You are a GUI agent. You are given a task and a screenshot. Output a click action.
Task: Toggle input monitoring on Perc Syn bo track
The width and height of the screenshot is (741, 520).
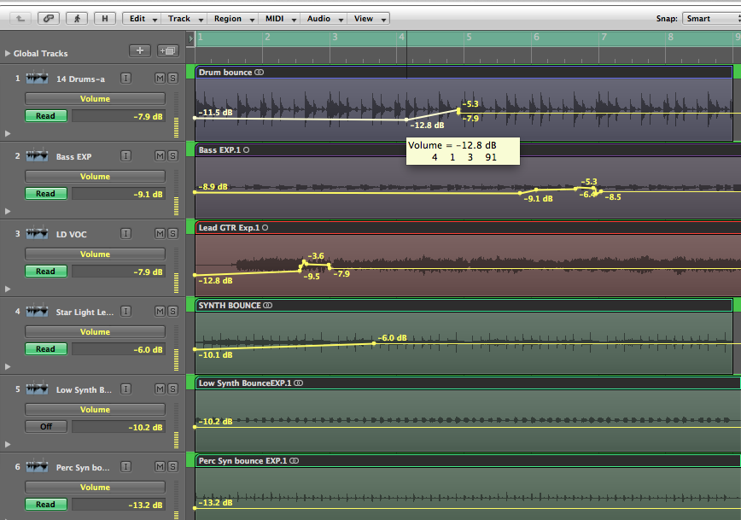[125, 466]
